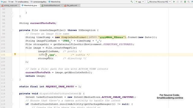Click 'return image;' on line 111
Image resolution: width=193 pixels, height=108 pixels.
tap(36, 76)
